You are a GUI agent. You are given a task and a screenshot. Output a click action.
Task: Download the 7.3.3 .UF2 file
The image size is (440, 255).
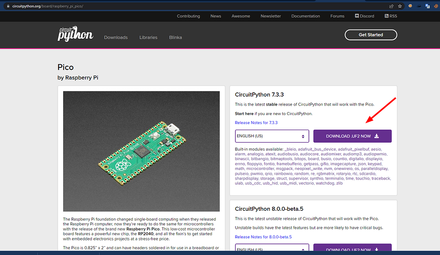click(352, 136)
